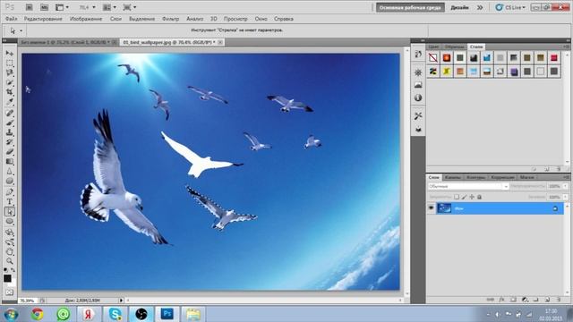This screenshot has width=573, height=322.
Task: Open the layer opacity slider dropdown
Action: coord(565,186)
